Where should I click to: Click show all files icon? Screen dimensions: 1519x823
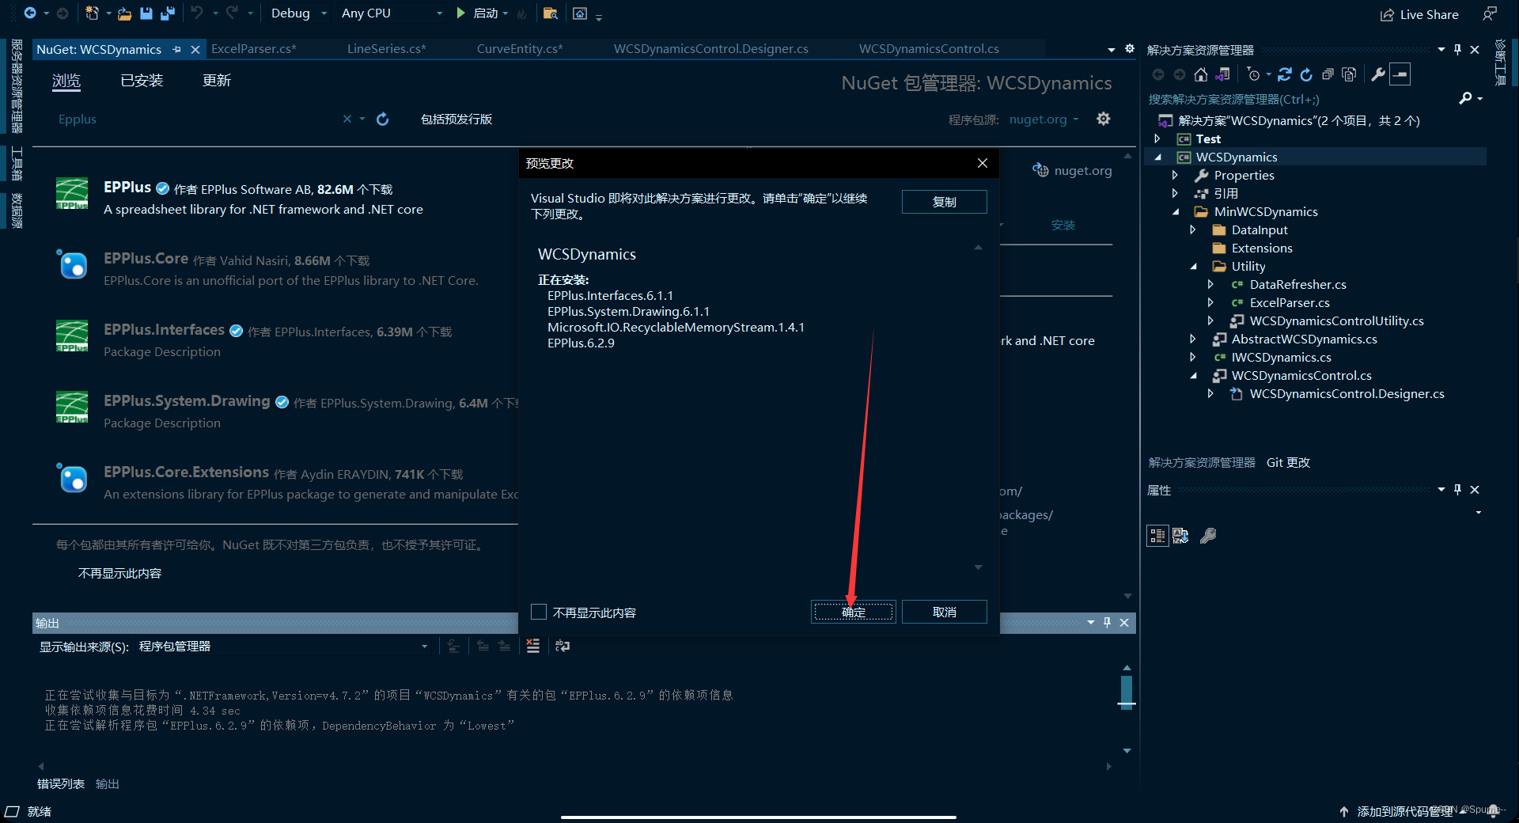[x=1350, y=74]
